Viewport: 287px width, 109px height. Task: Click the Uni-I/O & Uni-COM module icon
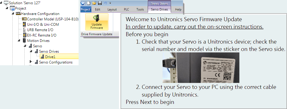coord(24,24)
